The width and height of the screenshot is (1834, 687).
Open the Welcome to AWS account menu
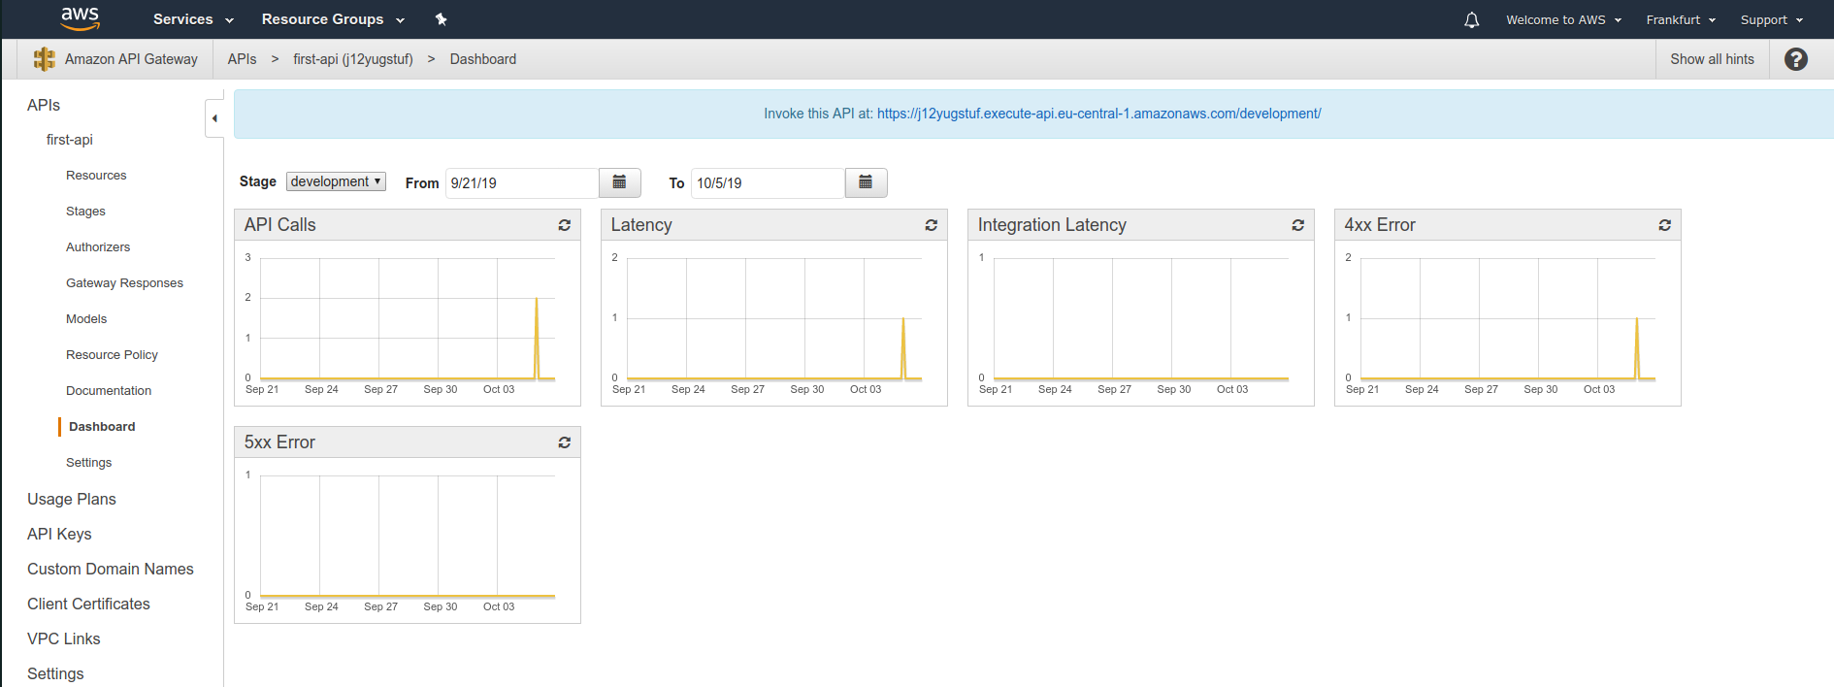[1563, 19]
